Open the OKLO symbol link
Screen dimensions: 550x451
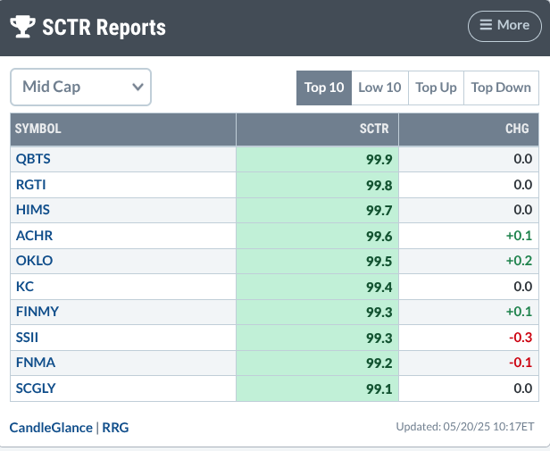pyautogui.click(x=34, y=261)
